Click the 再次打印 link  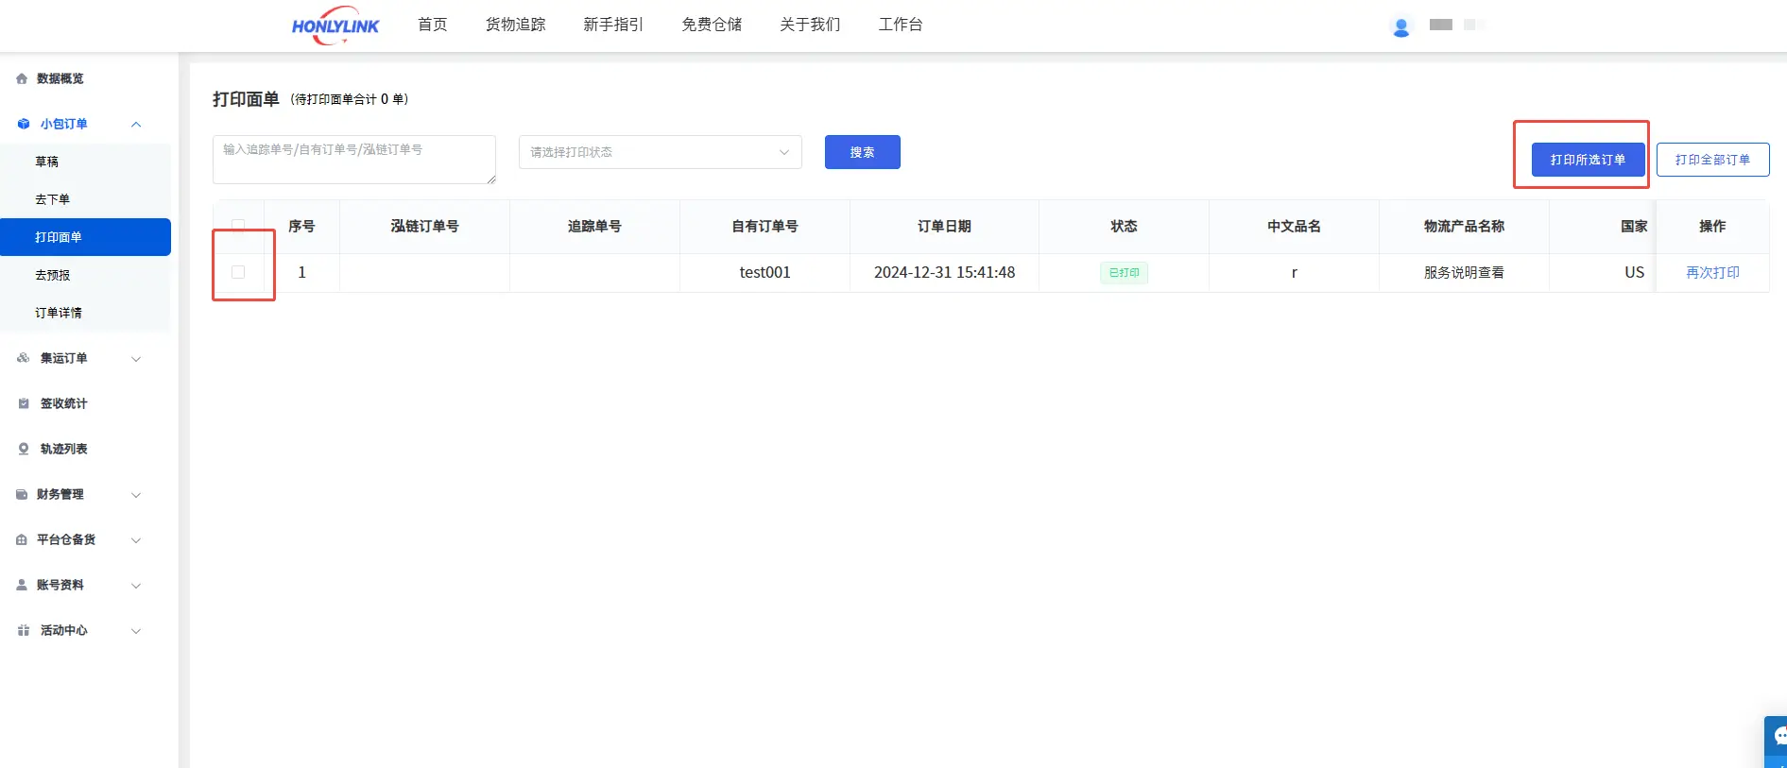click(1712, 272)
